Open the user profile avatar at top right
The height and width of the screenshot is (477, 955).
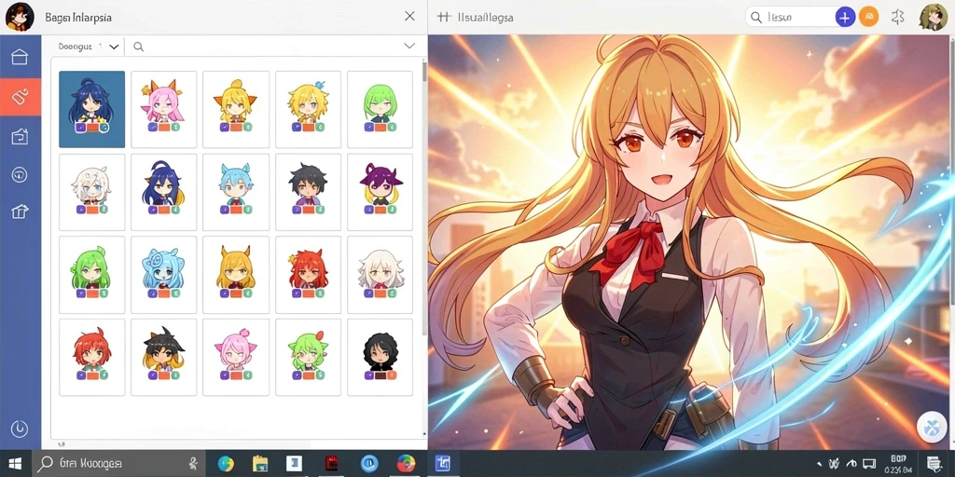933,17
